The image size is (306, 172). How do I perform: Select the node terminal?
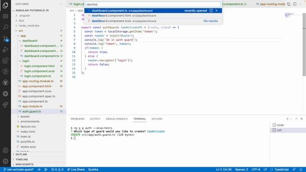(288, 125)
